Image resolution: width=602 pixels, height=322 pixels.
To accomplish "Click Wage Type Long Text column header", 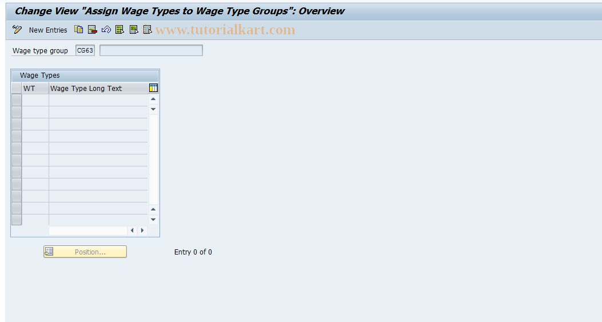I will click(98, 89).
